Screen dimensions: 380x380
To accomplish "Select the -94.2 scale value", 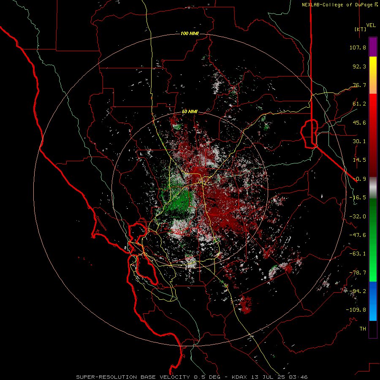I will tap(358, 291).
